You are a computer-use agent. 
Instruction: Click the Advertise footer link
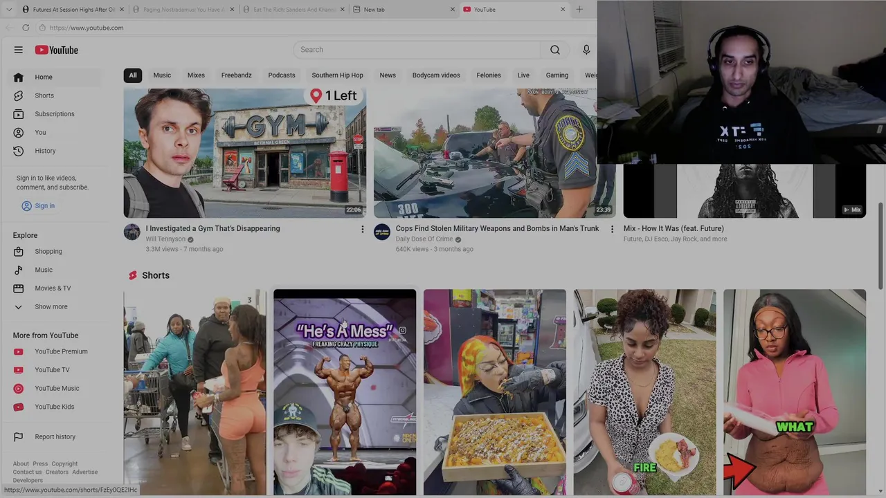(85, 472)
